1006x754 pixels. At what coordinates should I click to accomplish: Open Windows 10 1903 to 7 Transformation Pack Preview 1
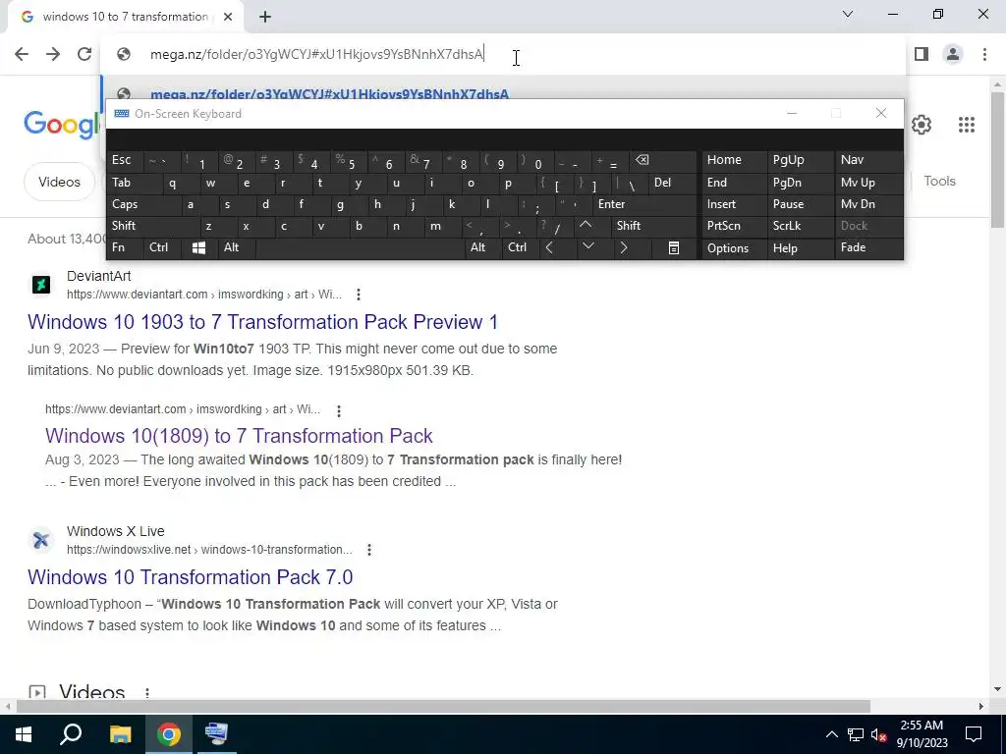click(x=262, y=322)
